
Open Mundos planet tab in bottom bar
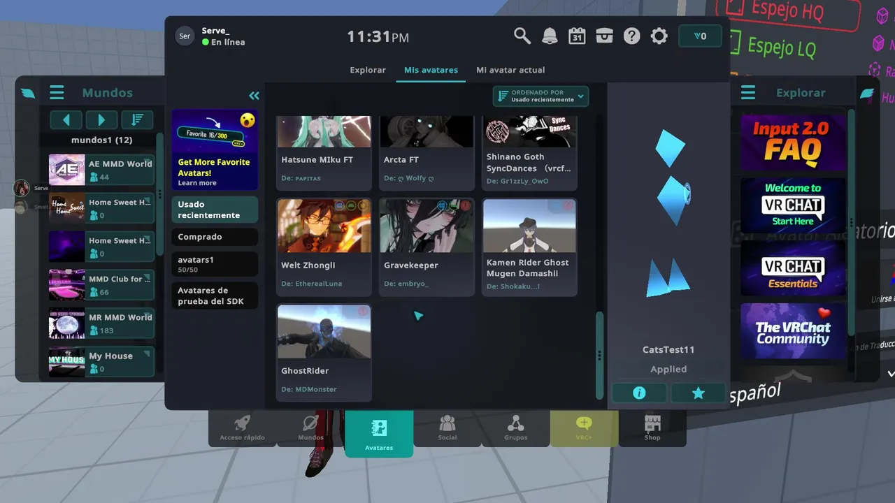[311, 428]
